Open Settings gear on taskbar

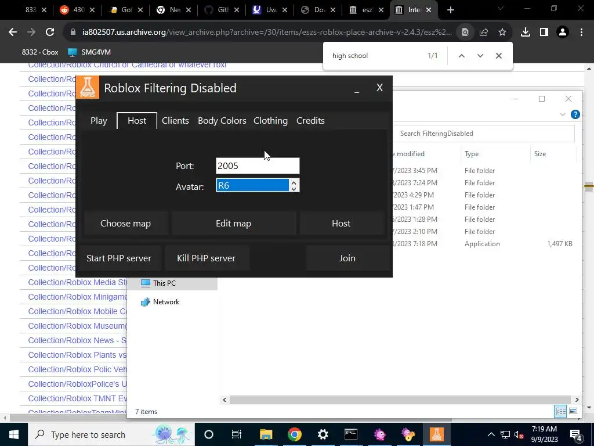pos(323,434)
